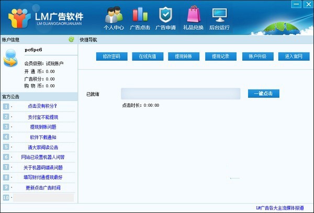The image size is (314, 213).
Task: View 提现记录 withdrawal records
Action: (x=221, y=57)
